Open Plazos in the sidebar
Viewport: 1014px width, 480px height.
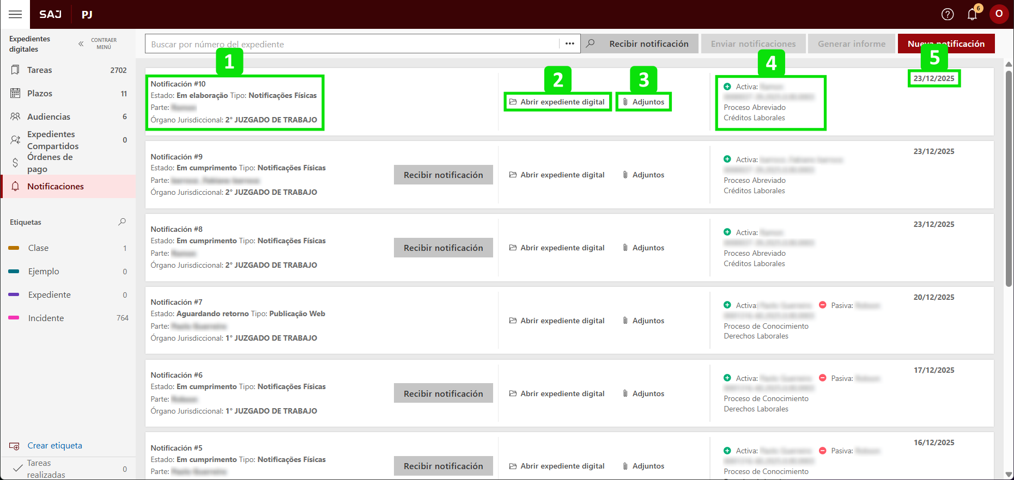click(40, 94)
